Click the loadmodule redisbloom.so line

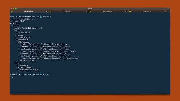44,56
